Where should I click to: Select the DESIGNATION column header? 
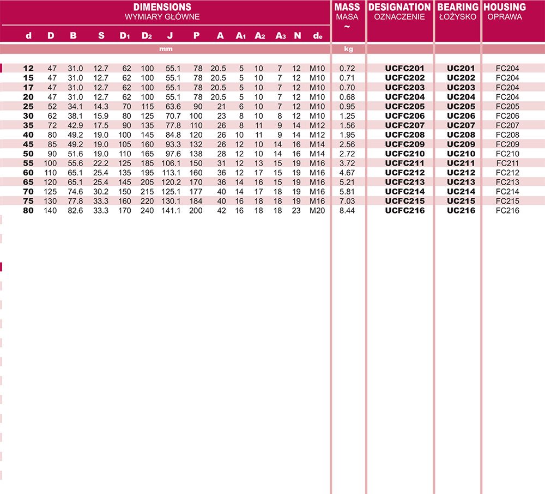399,7
